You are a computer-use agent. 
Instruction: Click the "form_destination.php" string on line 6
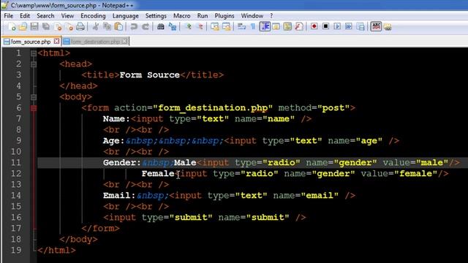213,108
